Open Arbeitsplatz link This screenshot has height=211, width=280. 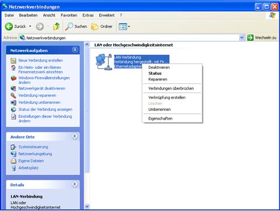click(29, 168)
